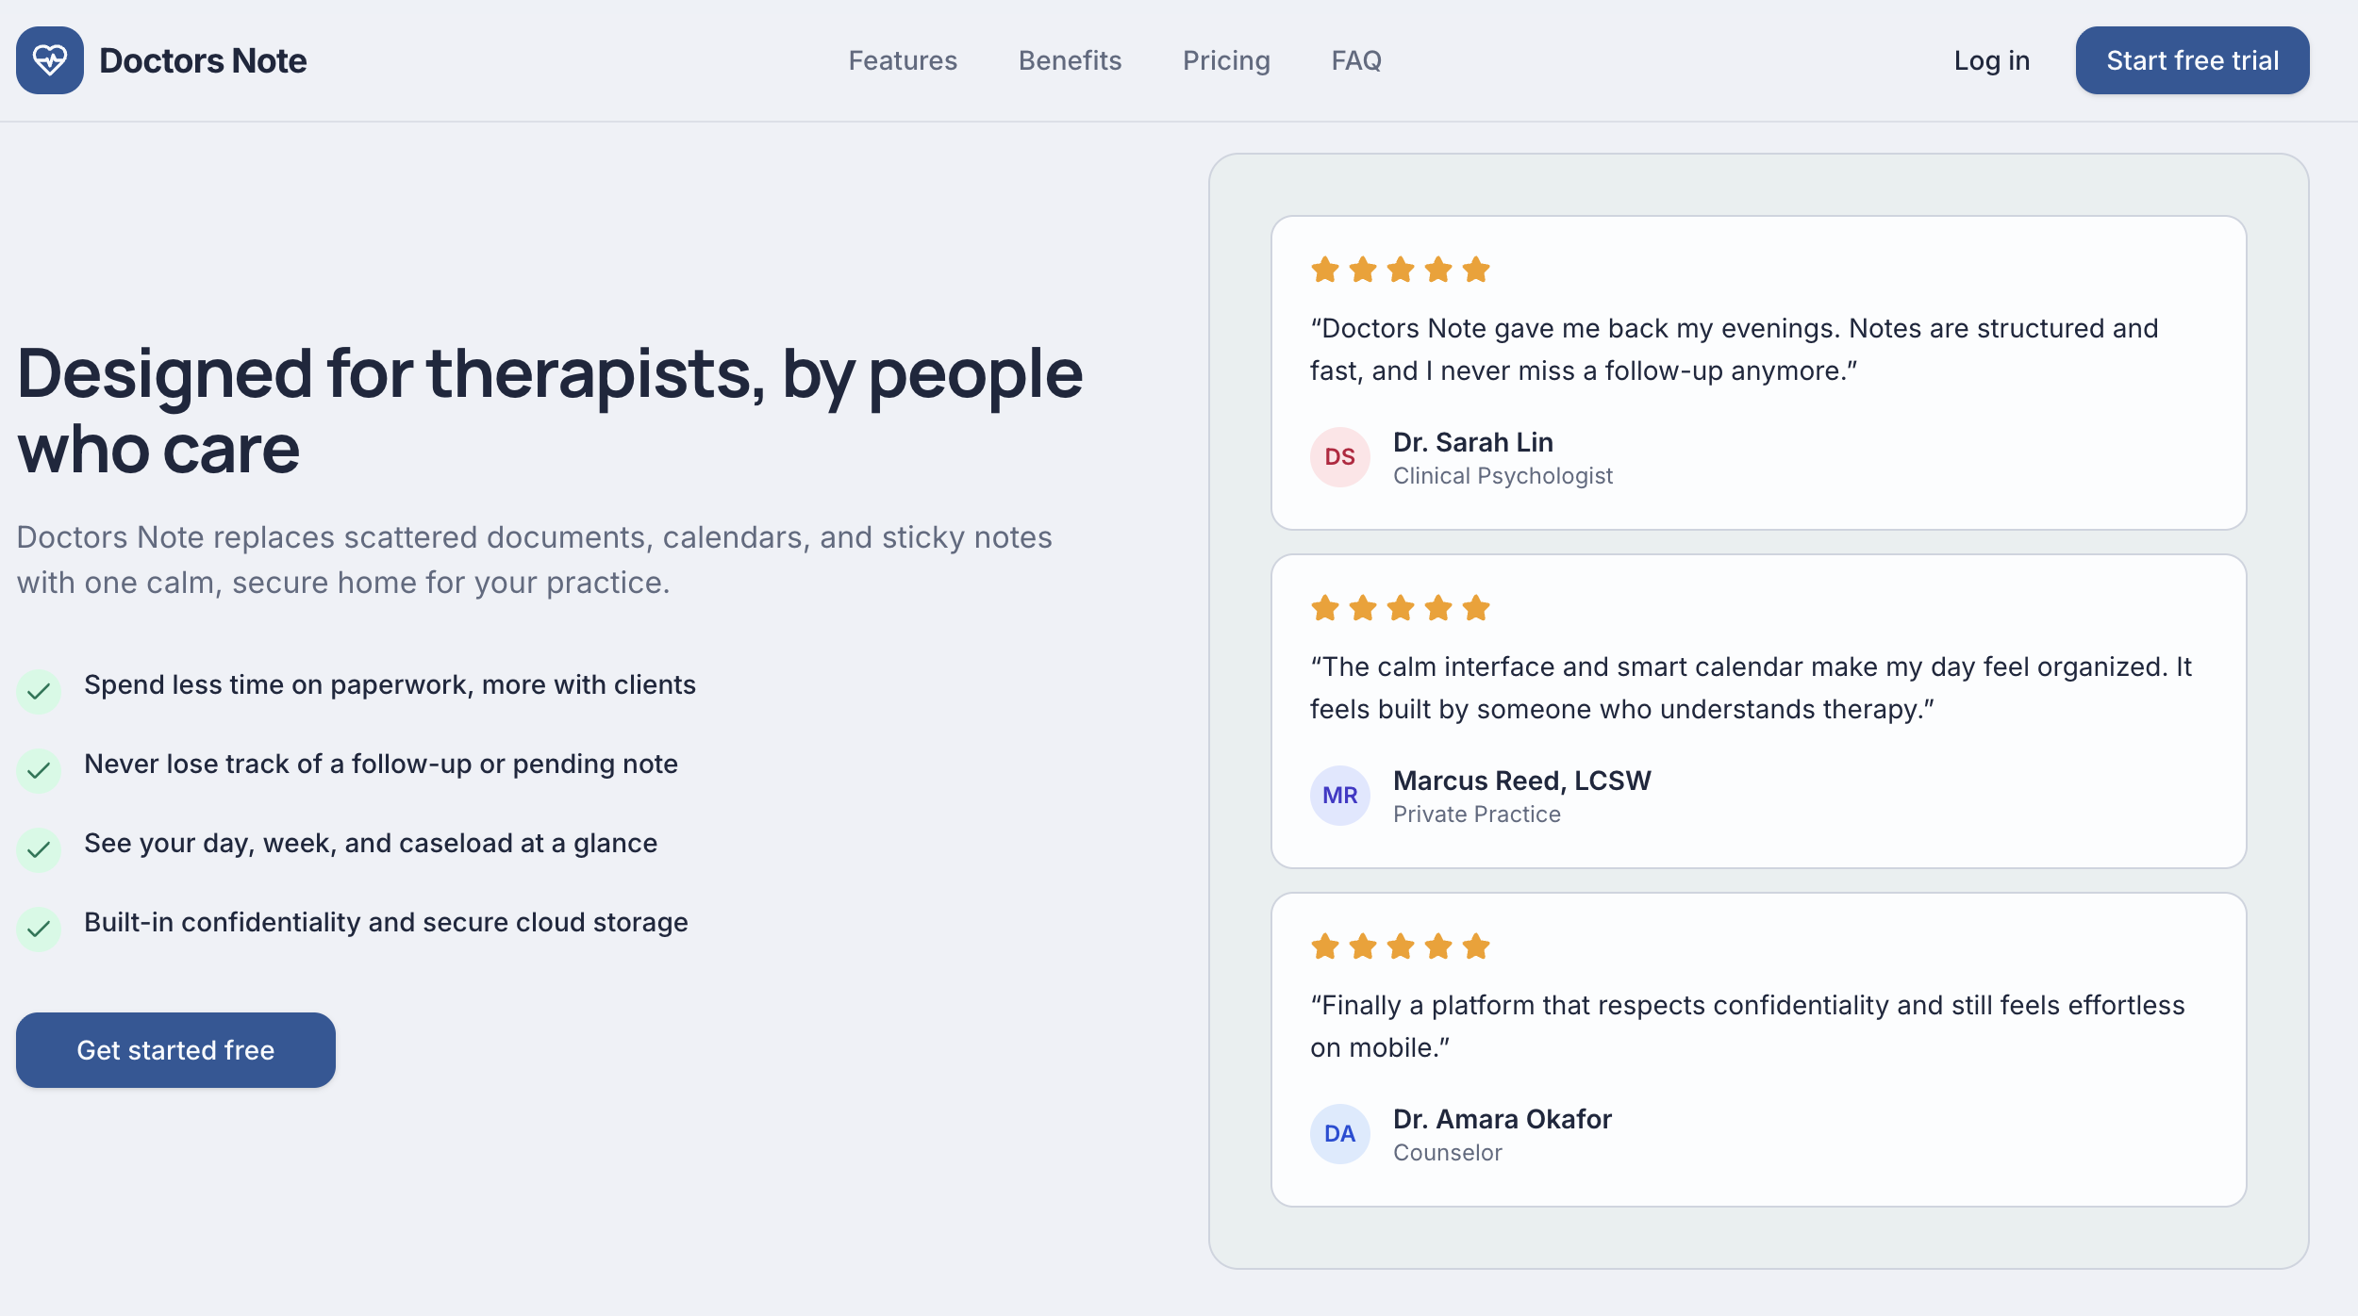Click the quote about the calm interface and smart calendar
The image size is (2358, 1316).
pyautogui.click(x=1751, y=688)
